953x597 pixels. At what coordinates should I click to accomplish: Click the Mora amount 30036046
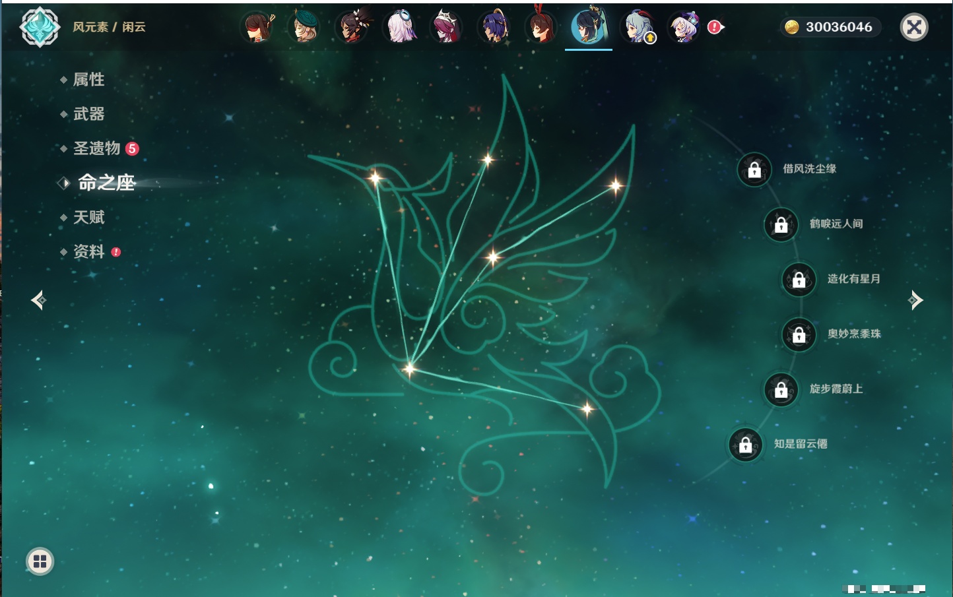pyautogui.click(x=839, y=27)
